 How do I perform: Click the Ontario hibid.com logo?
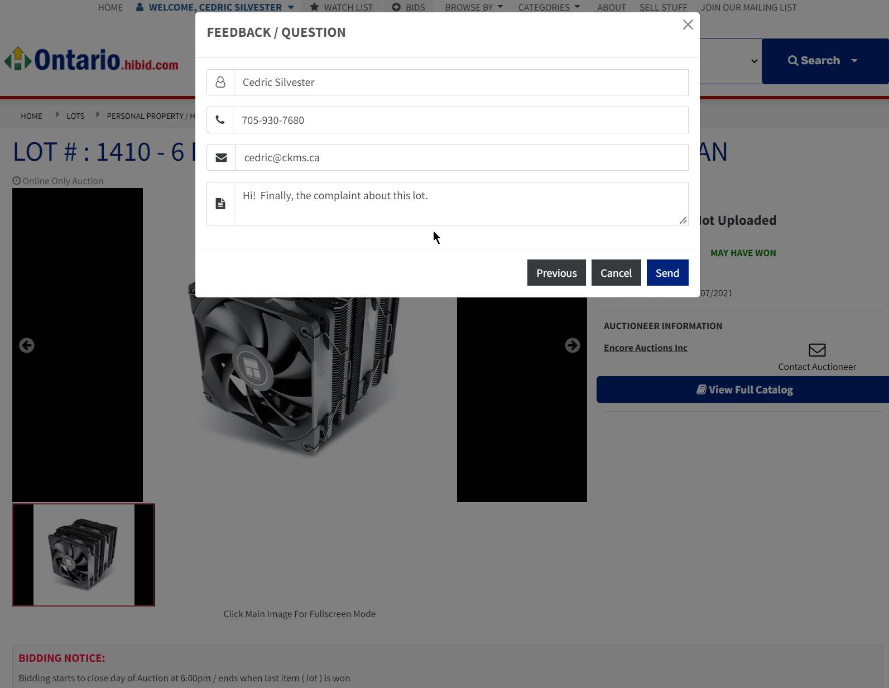tap(92, 60)
